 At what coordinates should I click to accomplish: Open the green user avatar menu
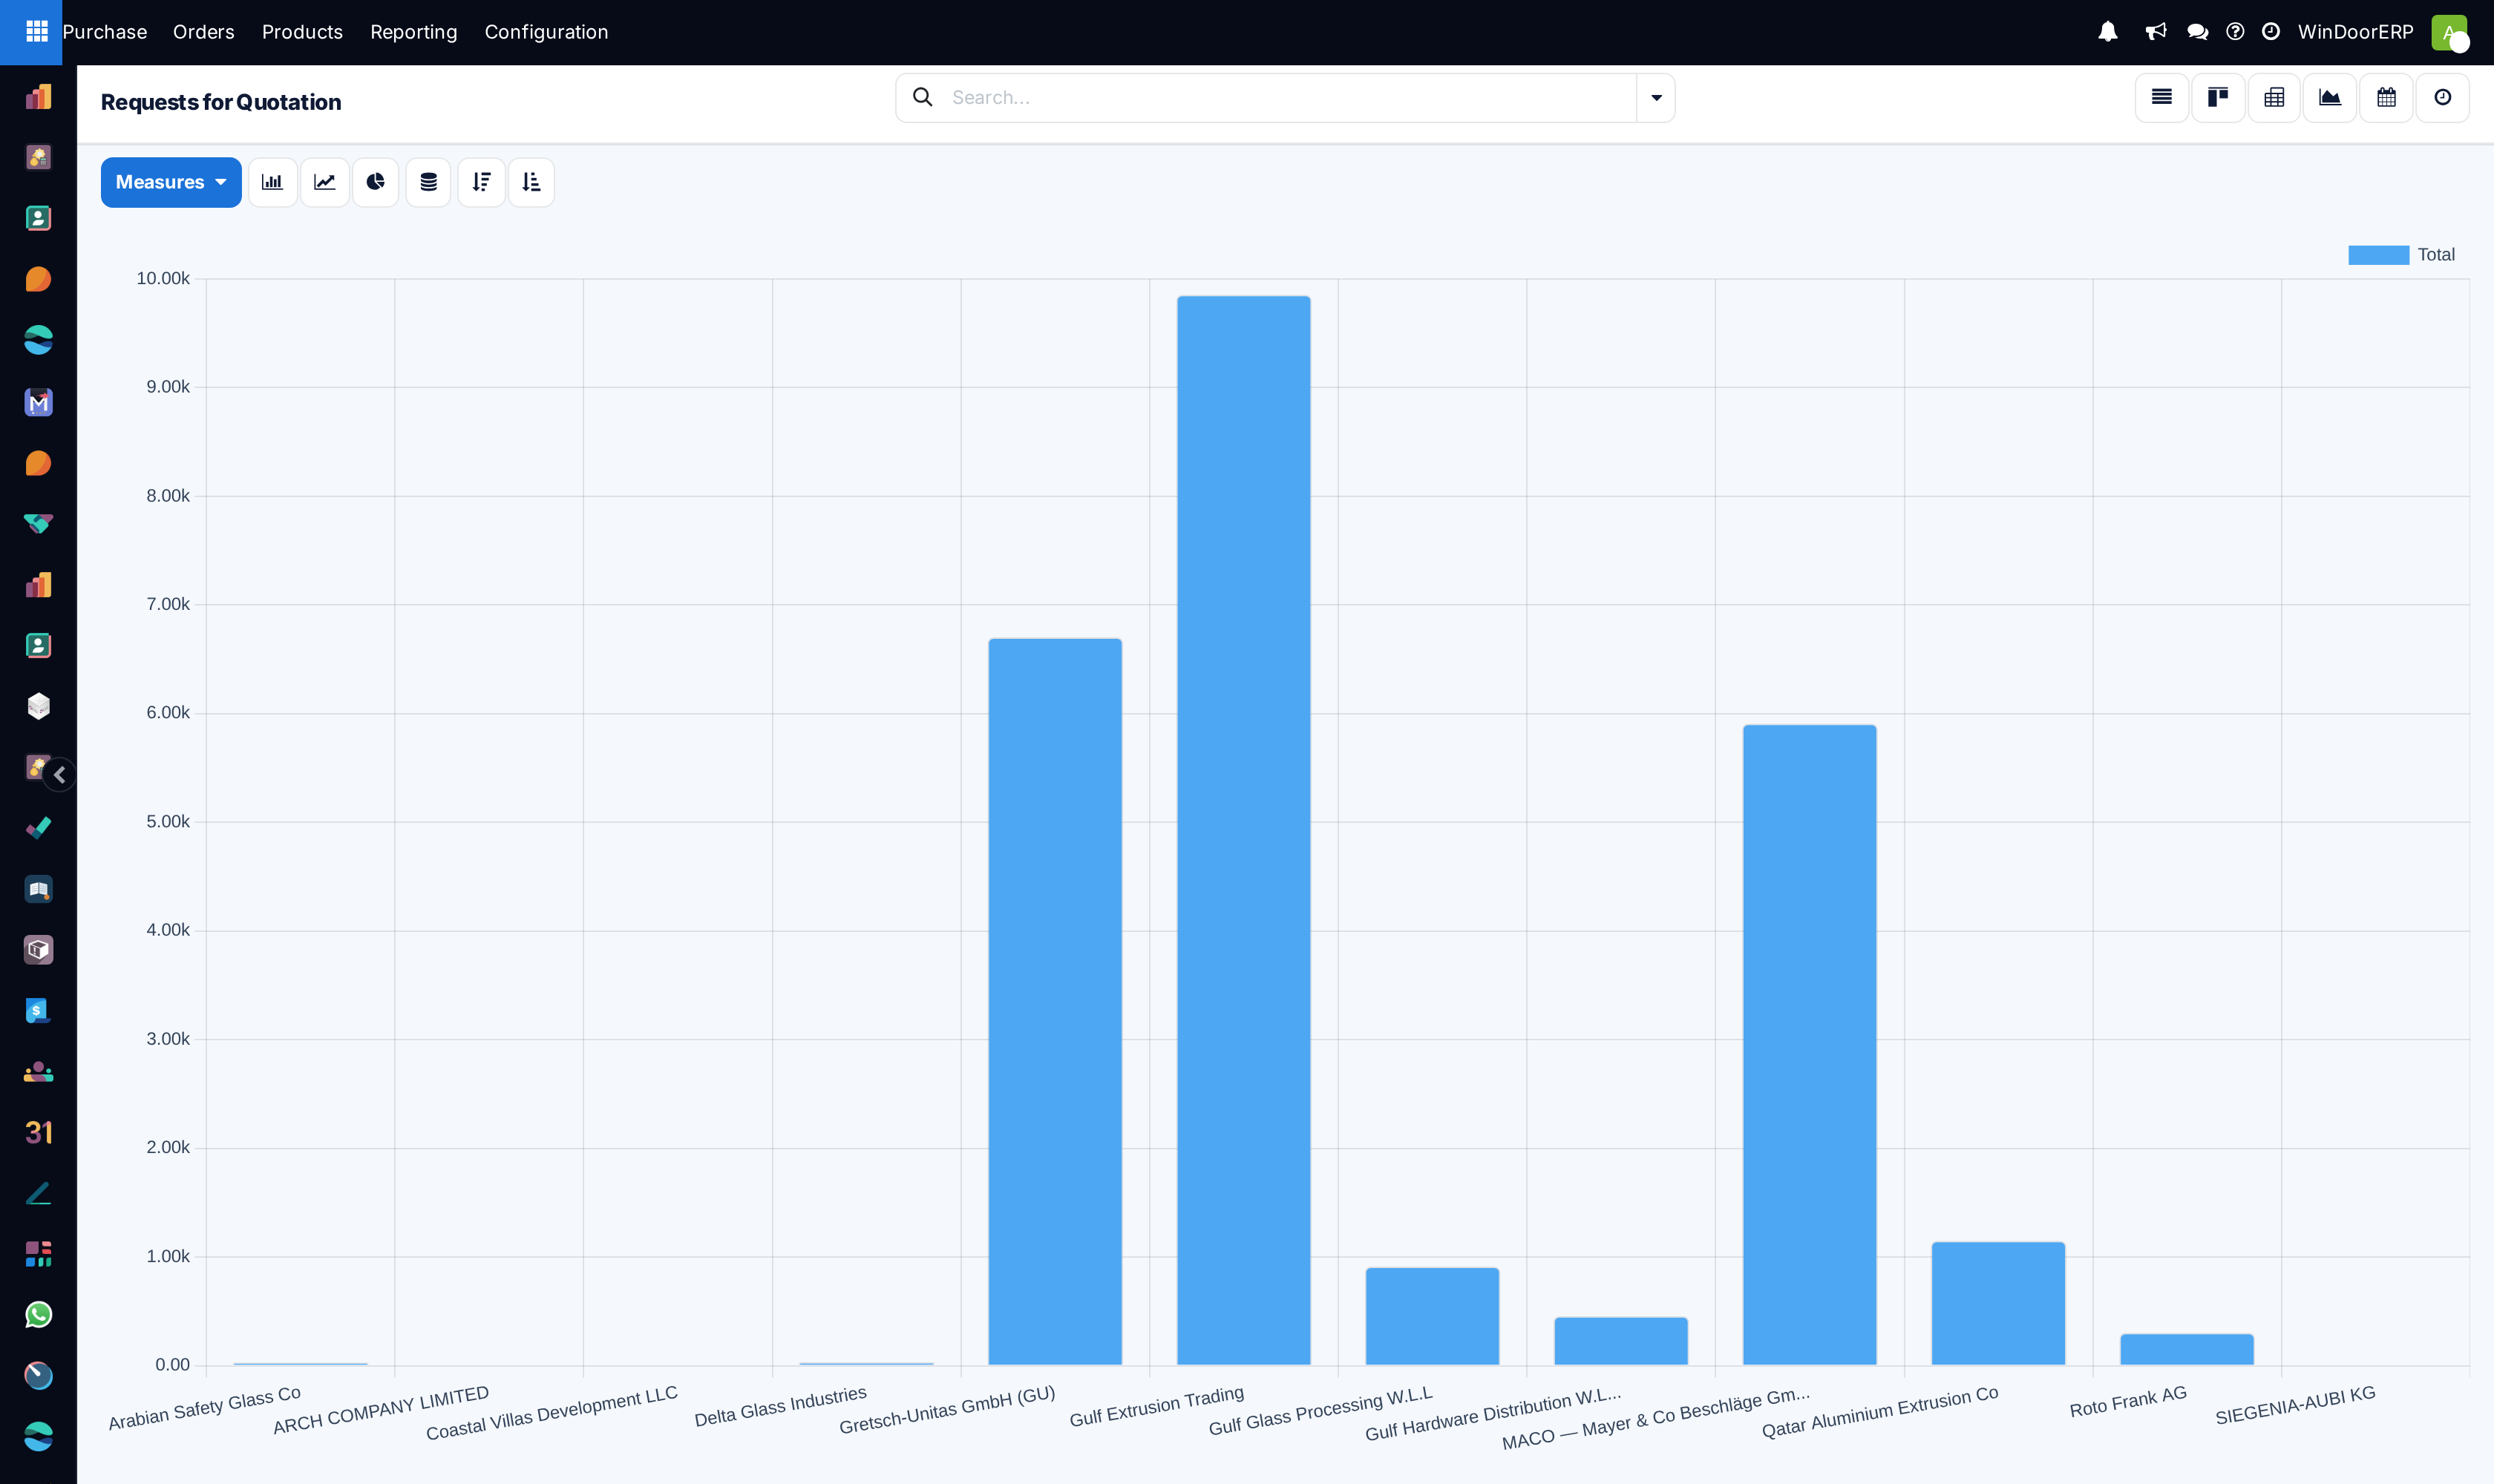click(x=2449, y=32)
